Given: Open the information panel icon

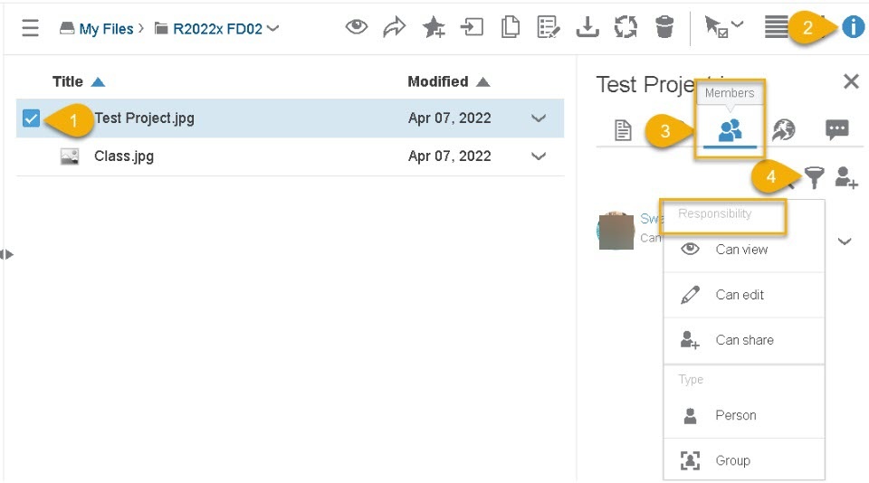Looking at the screenshot, I should click(853, 27).
